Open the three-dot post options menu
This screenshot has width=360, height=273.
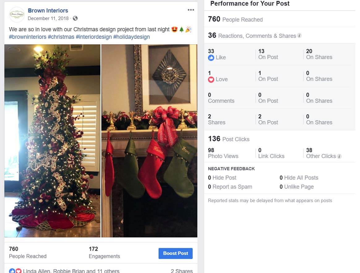click(191, 10)
